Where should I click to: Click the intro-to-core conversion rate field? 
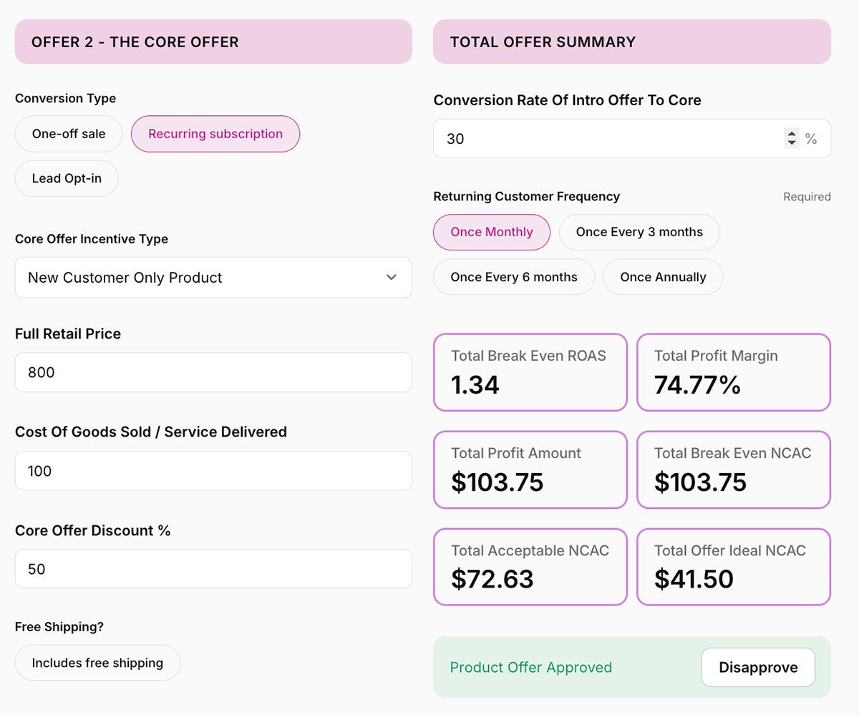[608, 139]
